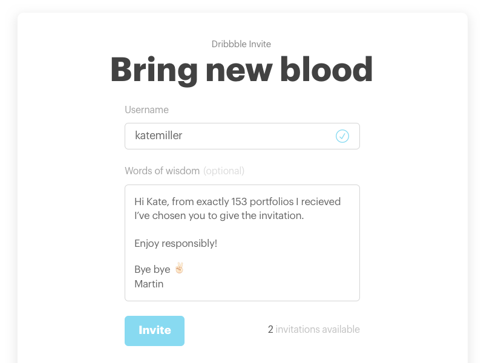
Task: Click the number "153" in the message
Action: (240, 201)
